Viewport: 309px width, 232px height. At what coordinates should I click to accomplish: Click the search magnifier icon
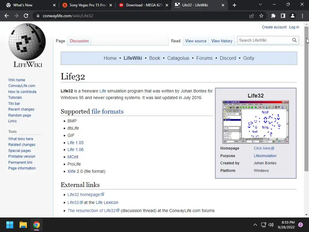[x=295, y=40]
